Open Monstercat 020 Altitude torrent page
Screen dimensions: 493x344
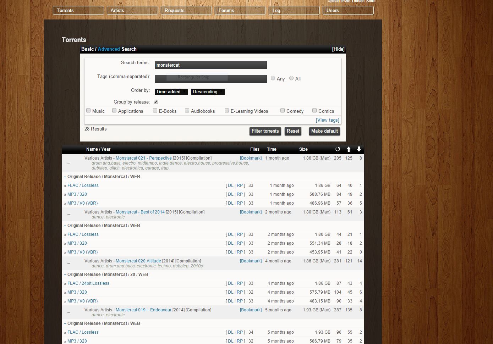(x=138, y=261)
